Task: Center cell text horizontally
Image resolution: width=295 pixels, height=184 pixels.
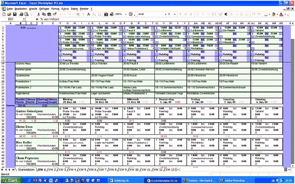Action: 203,14
